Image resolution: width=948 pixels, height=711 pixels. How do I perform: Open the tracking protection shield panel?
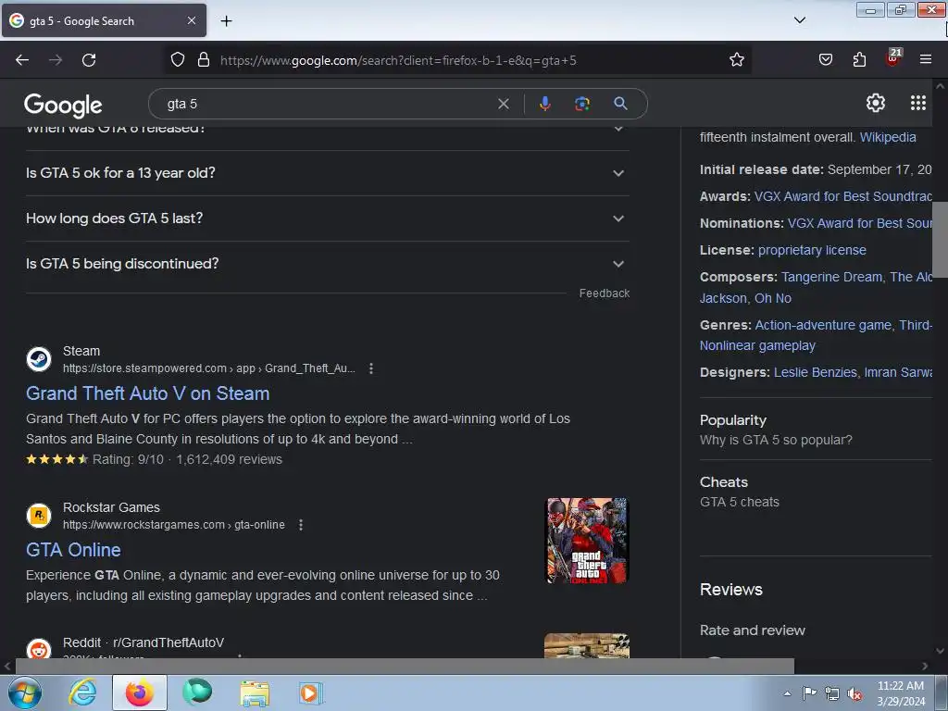[177, 59]
